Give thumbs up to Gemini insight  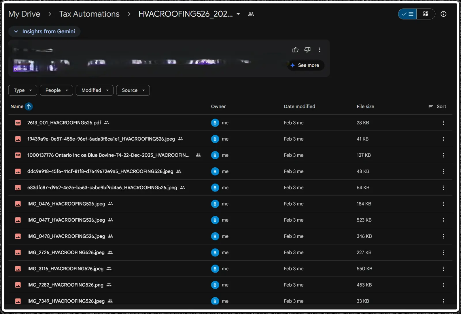pos(295,50)
